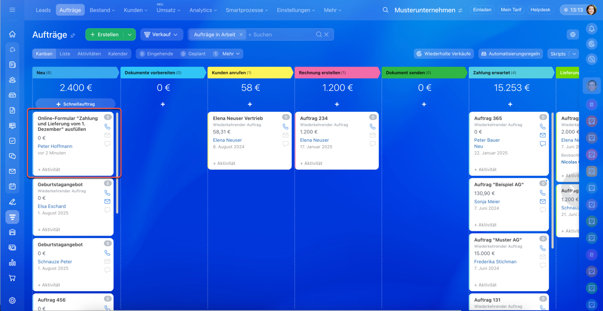Open the Erstellen split-button arrow
603x311 pixels.
(130, 34)
